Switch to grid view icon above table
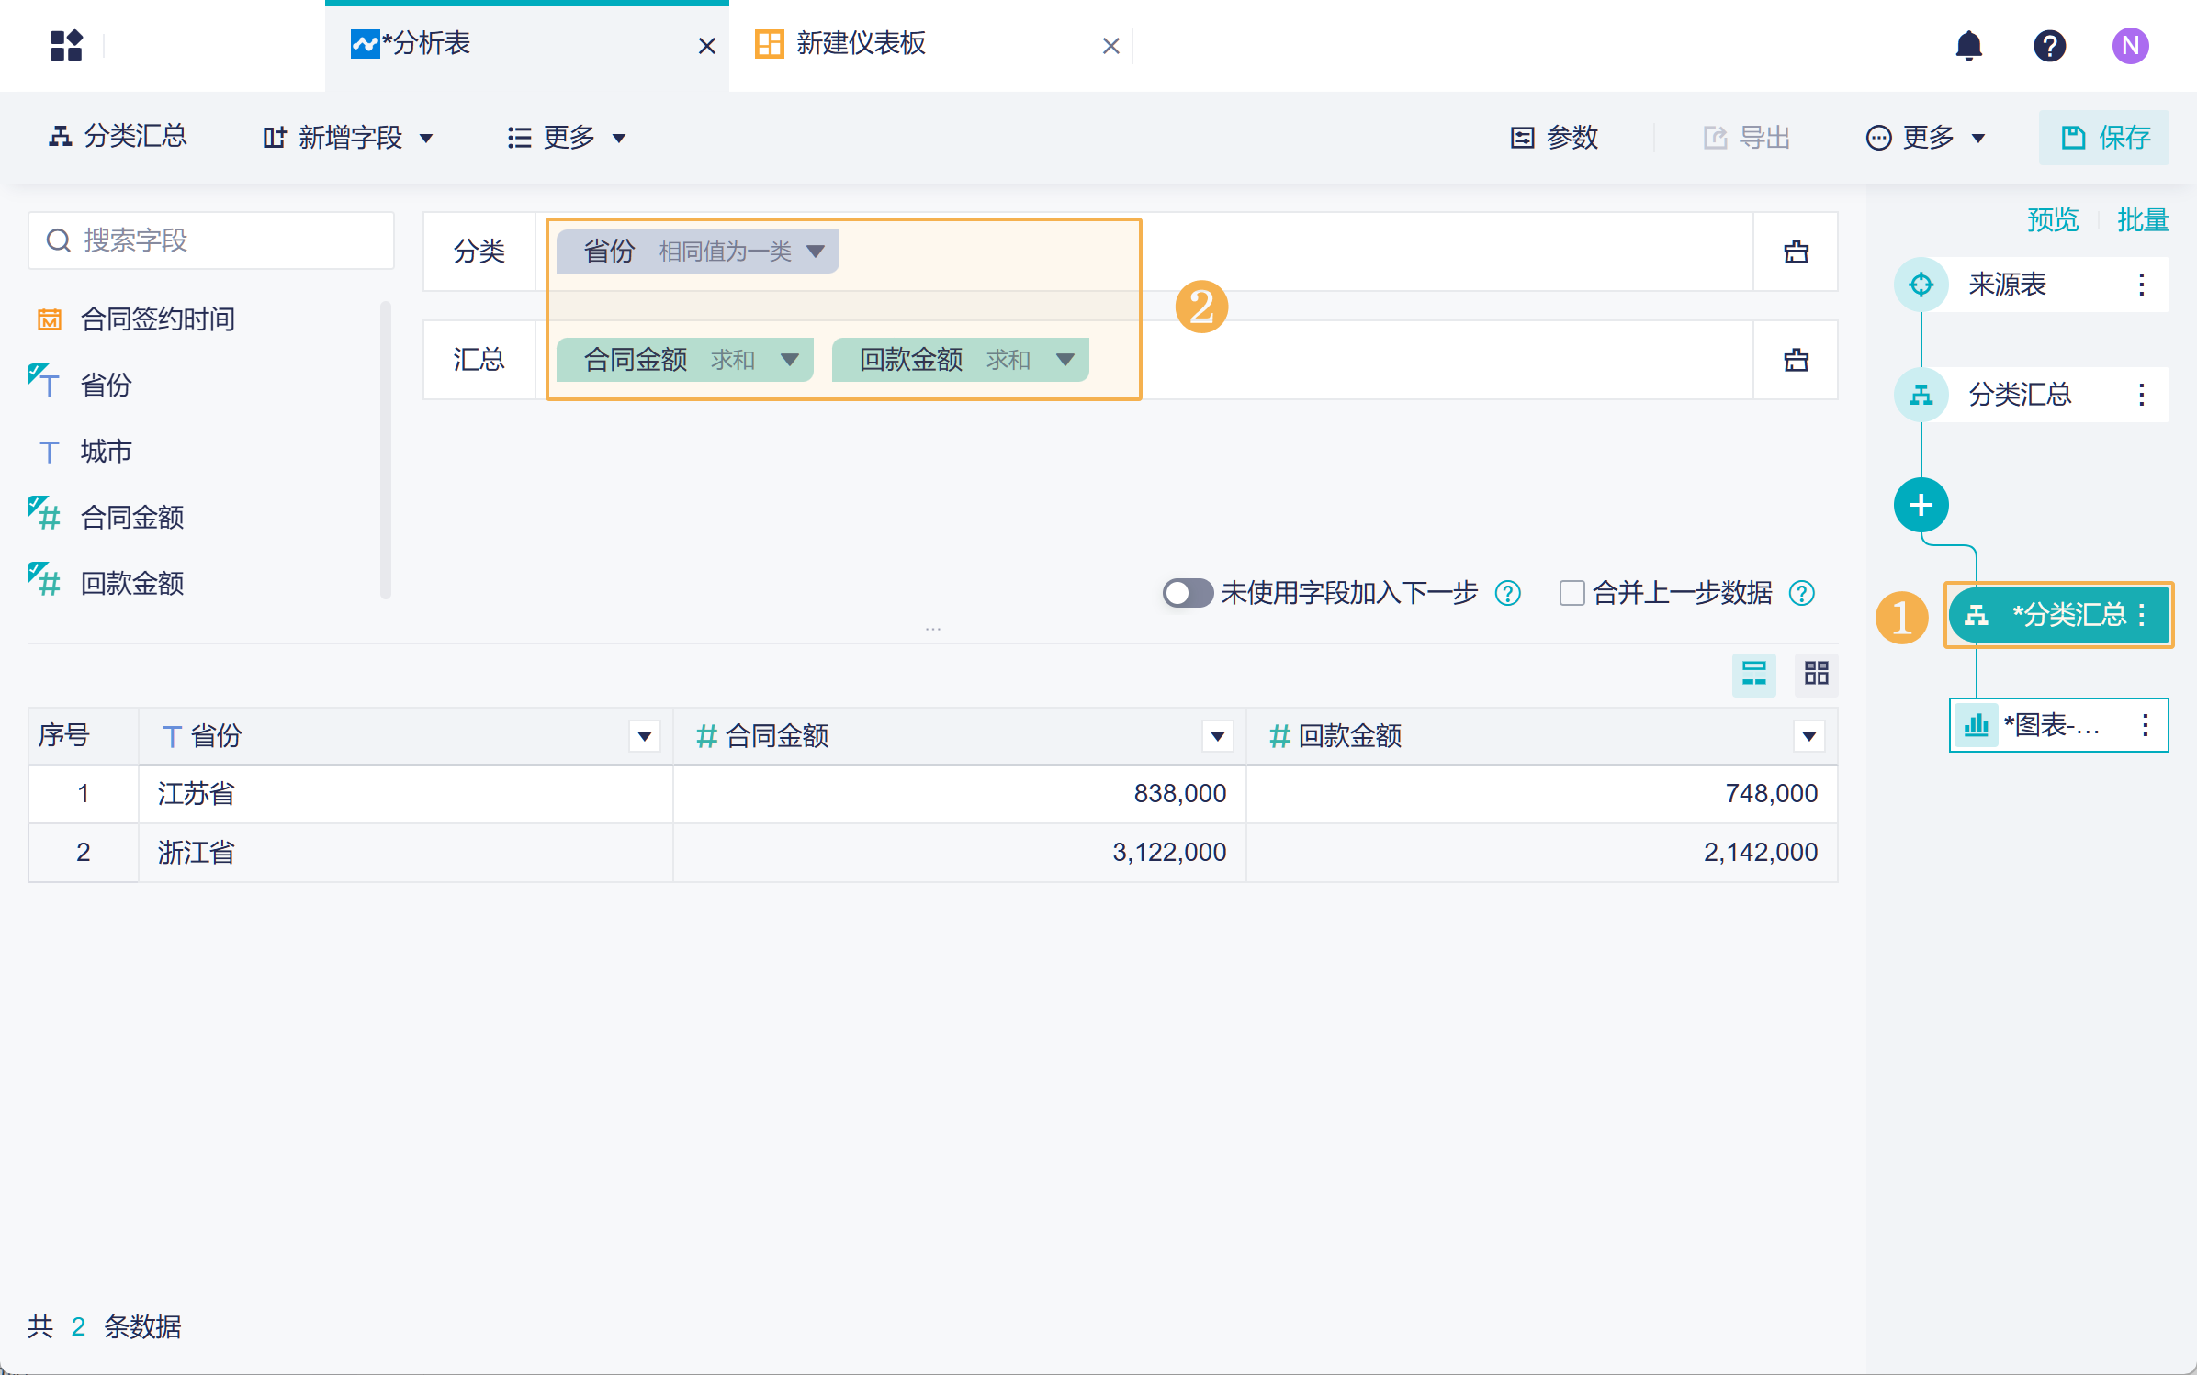 click(1816, 674)
